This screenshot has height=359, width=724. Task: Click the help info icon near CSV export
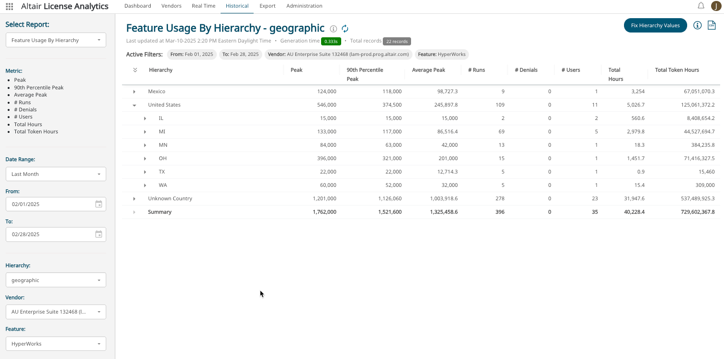[x=697, y=25]
